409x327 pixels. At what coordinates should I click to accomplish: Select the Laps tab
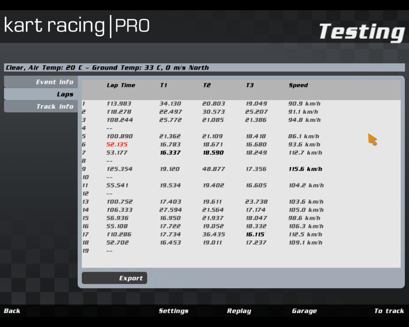(x=41, y=94)
